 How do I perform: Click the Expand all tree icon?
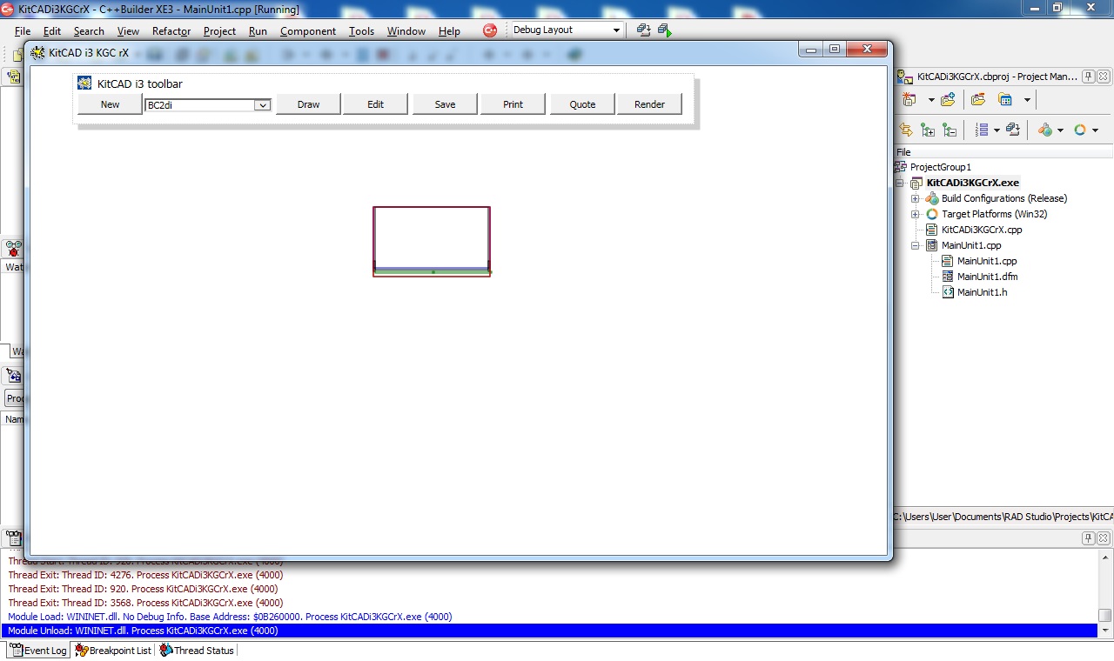tap(928, 130)
